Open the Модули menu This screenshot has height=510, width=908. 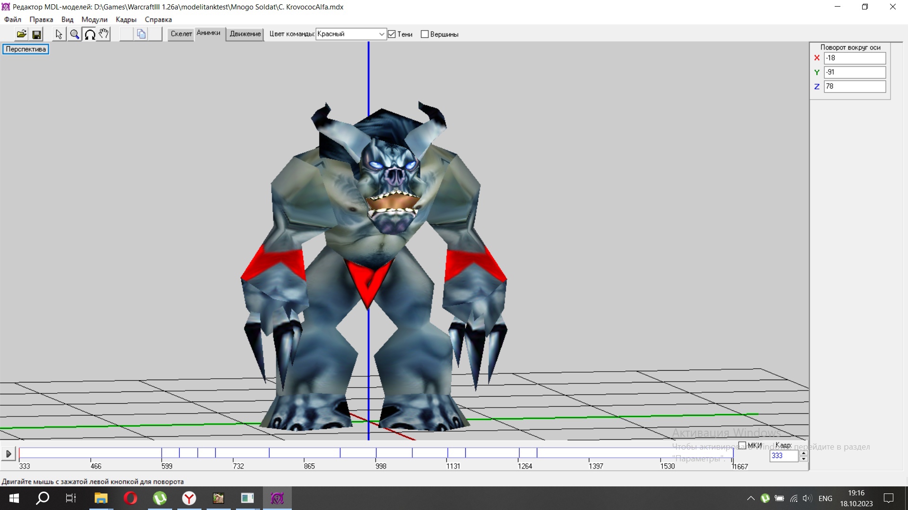[94, 19]
